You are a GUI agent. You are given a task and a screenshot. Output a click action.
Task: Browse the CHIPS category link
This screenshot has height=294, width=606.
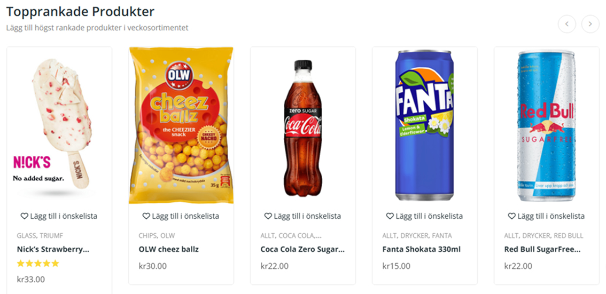pyautogui.click(x=147, y=235)
